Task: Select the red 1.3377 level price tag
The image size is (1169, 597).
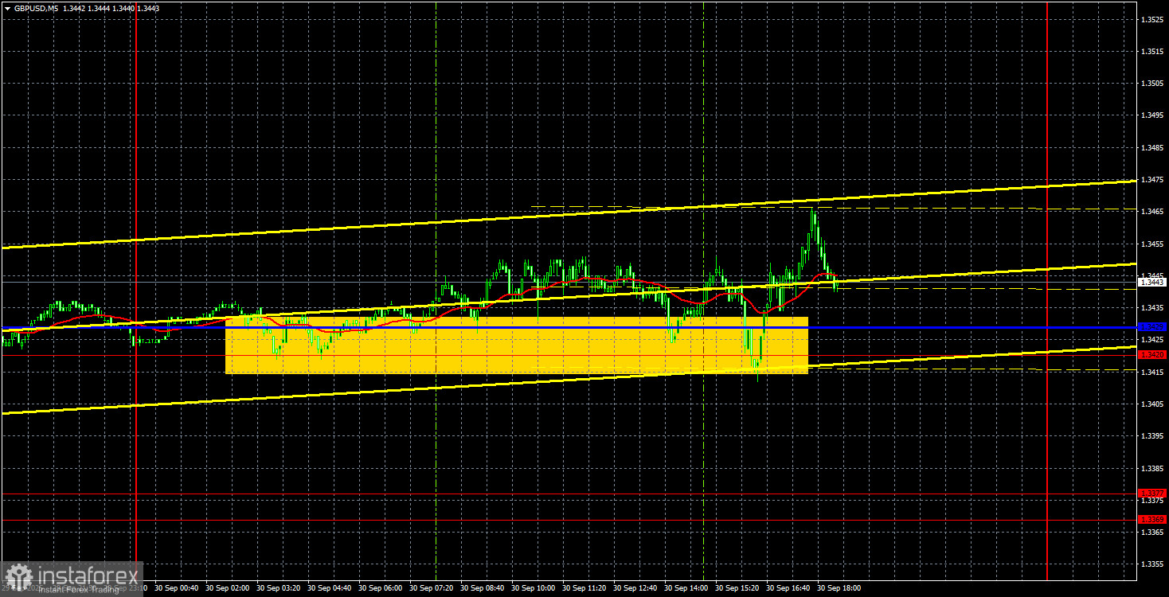Action: point(1152,494)
